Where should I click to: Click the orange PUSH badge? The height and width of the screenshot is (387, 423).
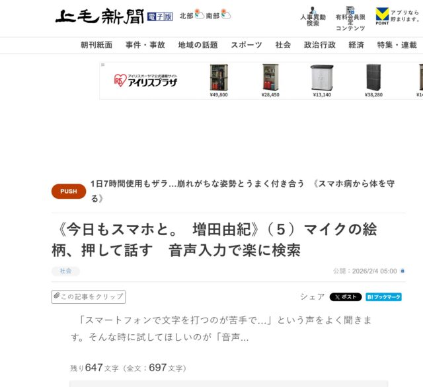point(69,192)
